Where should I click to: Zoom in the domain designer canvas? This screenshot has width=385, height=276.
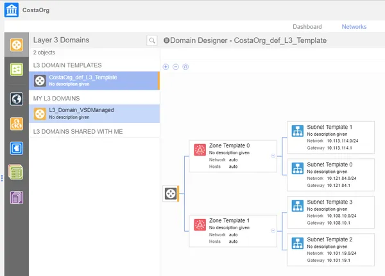pos(166,67)
